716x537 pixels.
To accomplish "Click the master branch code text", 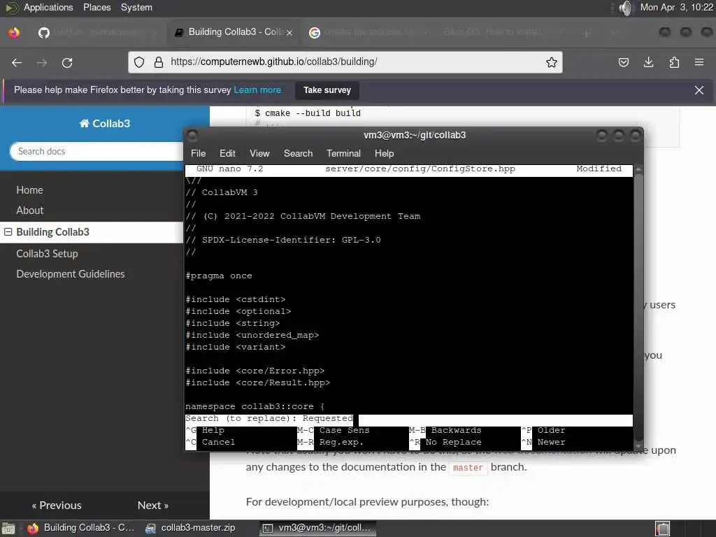I will click(x=468, y=468).
